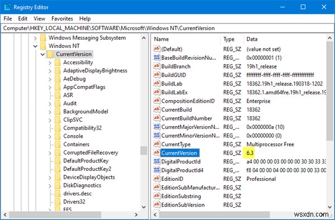The image size is (335, 220).
Task: Open the File menu
Action: (x=8, y=19)
